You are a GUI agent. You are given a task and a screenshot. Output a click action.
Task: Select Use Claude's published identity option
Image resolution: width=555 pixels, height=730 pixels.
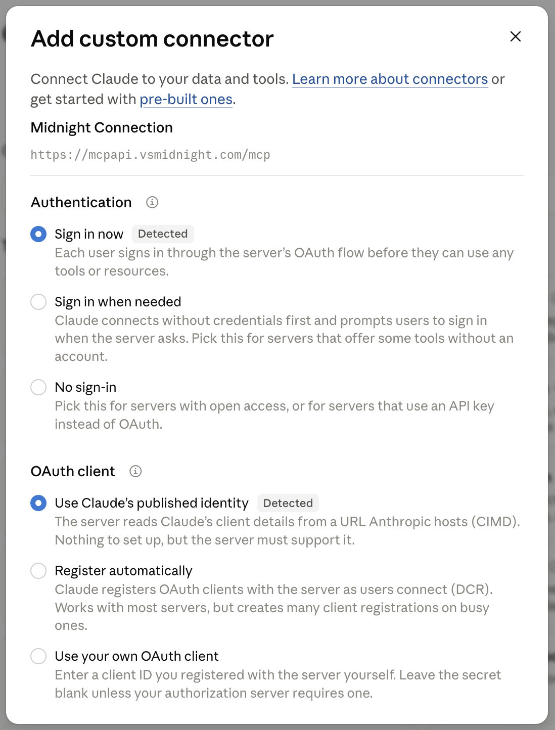tap(38, 503)
